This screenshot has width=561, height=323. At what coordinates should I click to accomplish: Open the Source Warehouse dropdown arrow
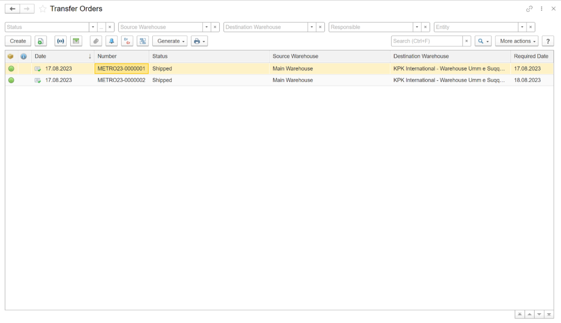(x=207, y=27)
